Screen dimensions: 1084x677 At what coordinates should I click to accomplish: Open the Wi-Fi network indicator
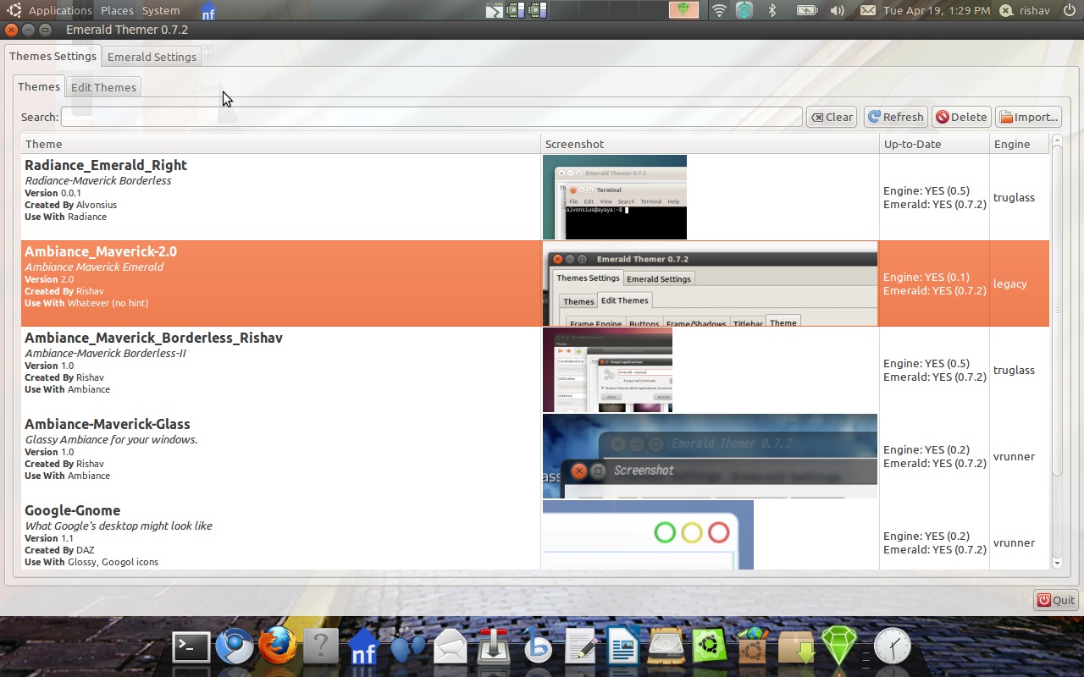point(719,10)
